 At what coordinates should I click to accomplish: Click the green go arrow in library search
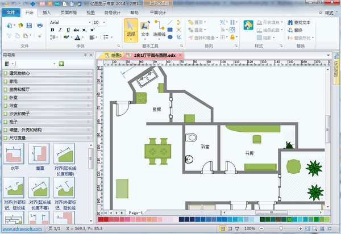[x=61, y=64]
